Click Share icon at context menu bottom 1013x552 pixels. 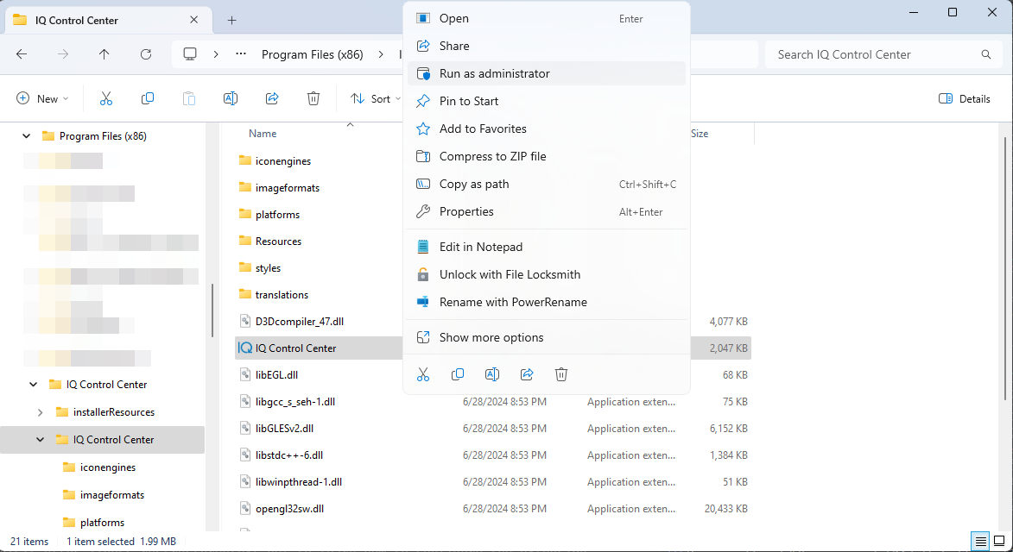pyautogui.click(x=527, y=374)
